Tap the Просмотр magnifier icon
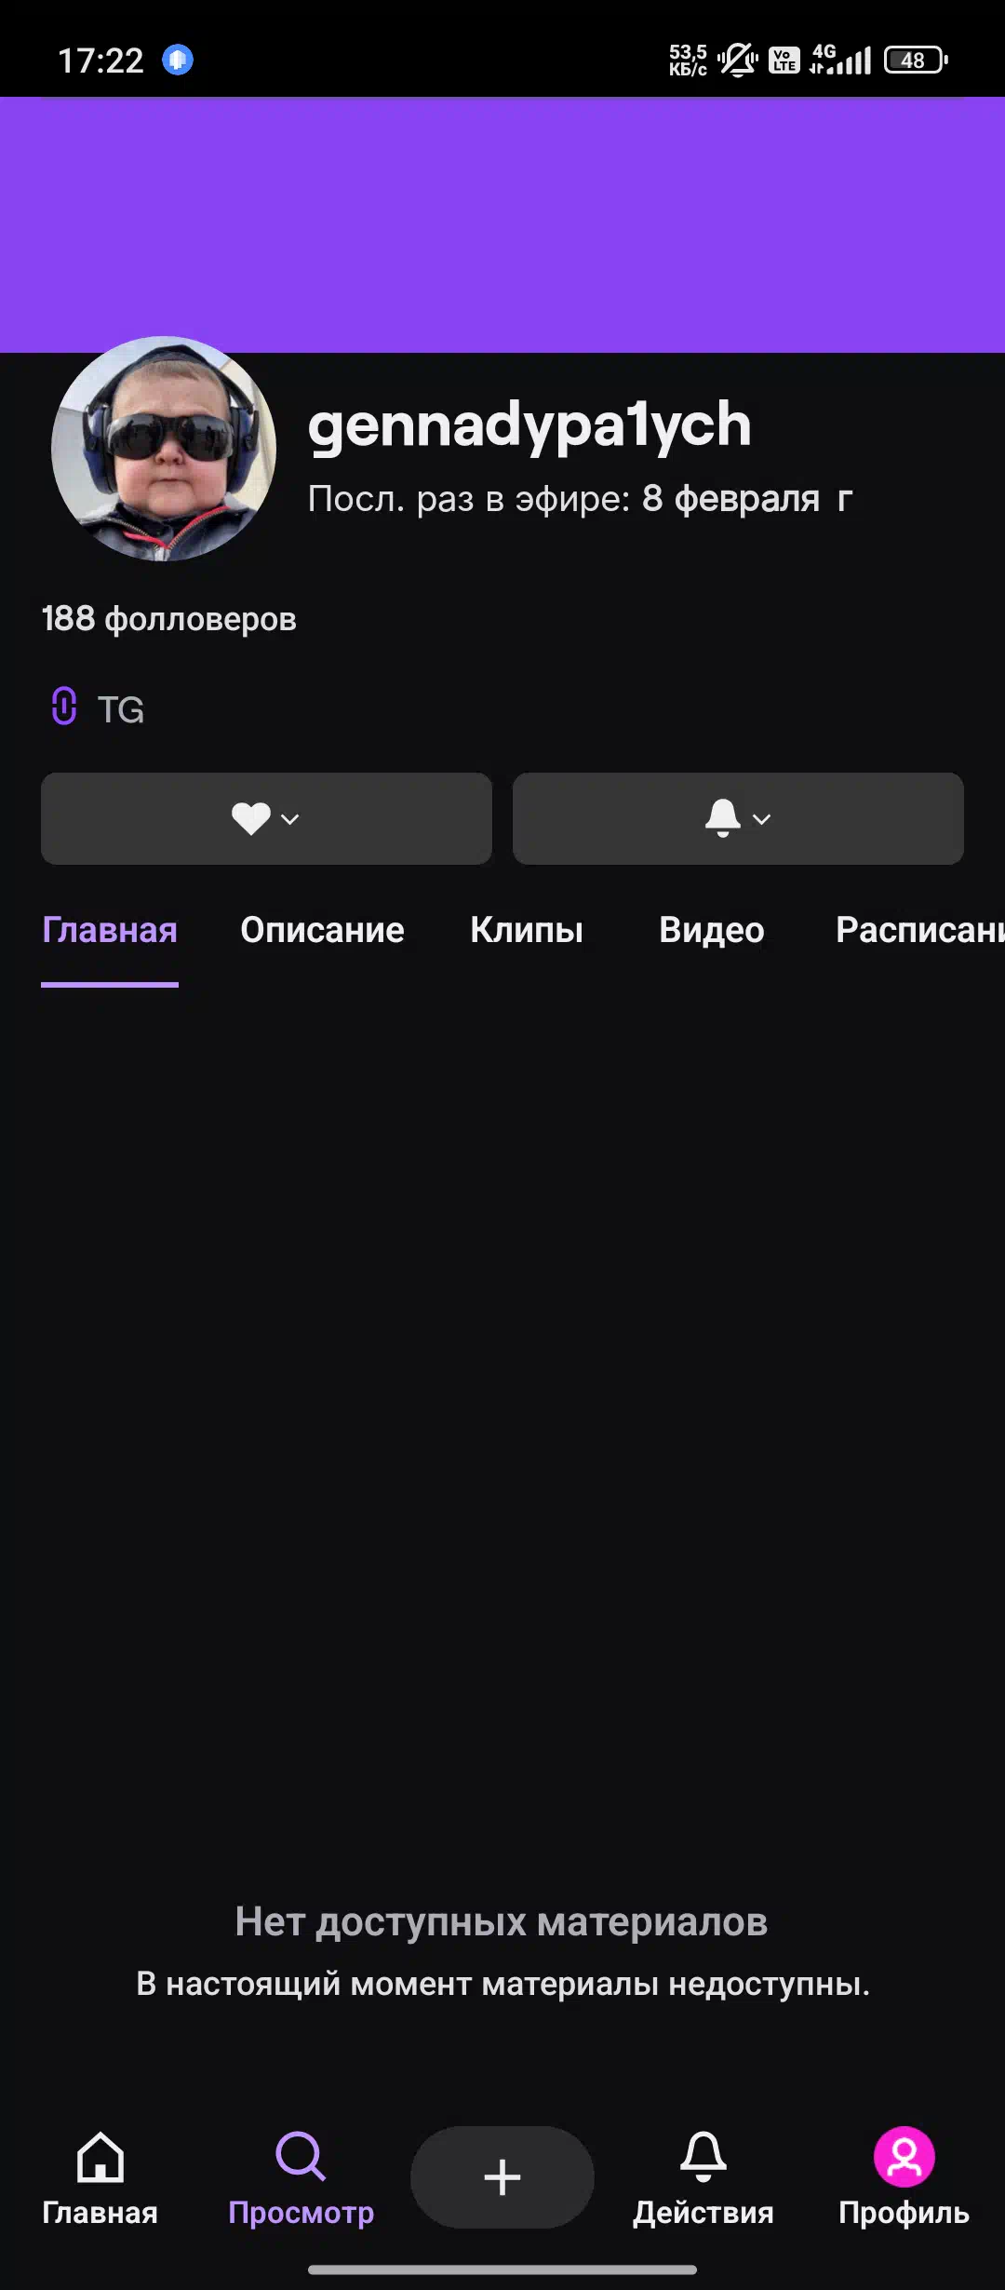Screen dimensions: 1005x2290 pyautogui.click(x=301, y=2156)
